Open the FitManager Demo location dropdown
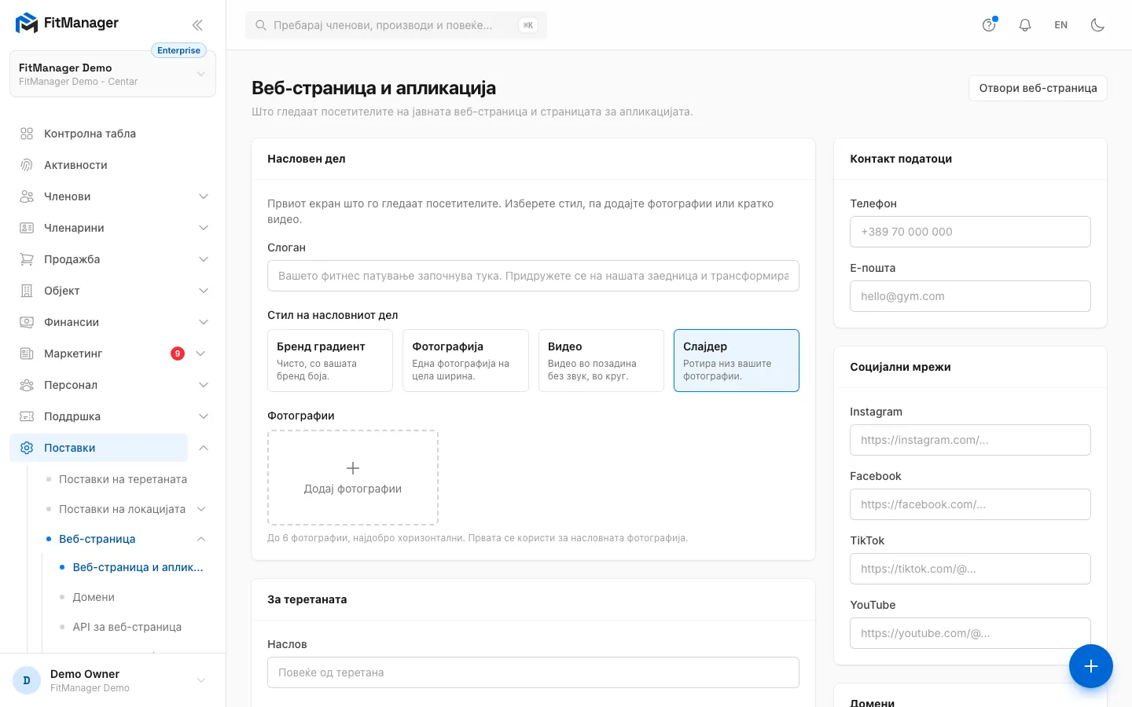Screen dimensions: 1132x707 click(x=112, y=74)
